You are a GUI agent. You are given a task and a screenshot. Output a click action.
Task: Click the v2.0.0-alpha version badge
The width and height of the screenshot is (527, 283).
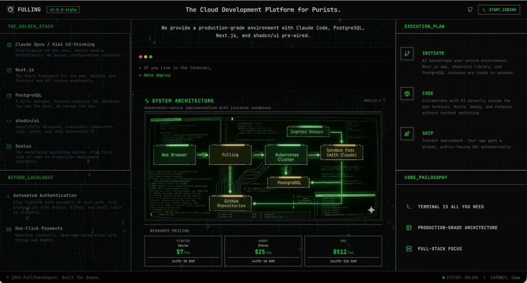pyautogui.click(x=63, y=10)
